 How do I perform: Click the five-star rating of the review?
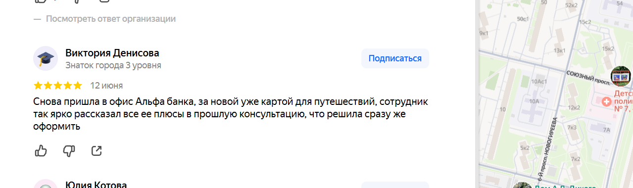coord(58,86)
